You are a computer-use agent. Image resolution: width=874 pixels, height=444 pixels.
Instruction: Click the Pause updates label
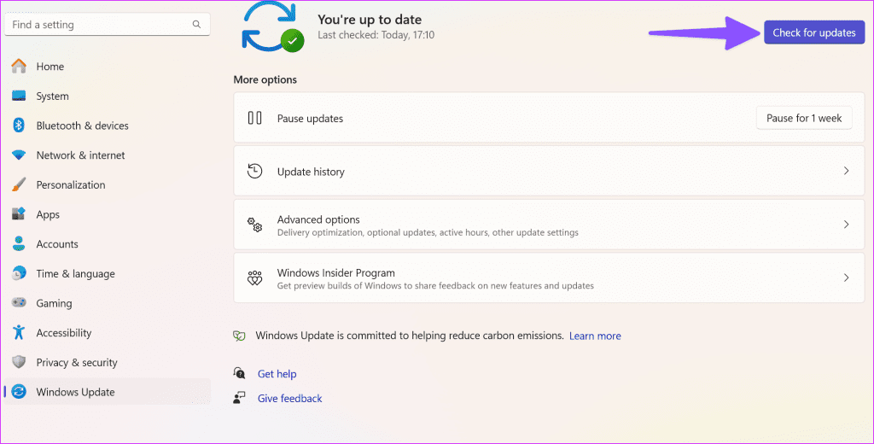coord(310,118)
